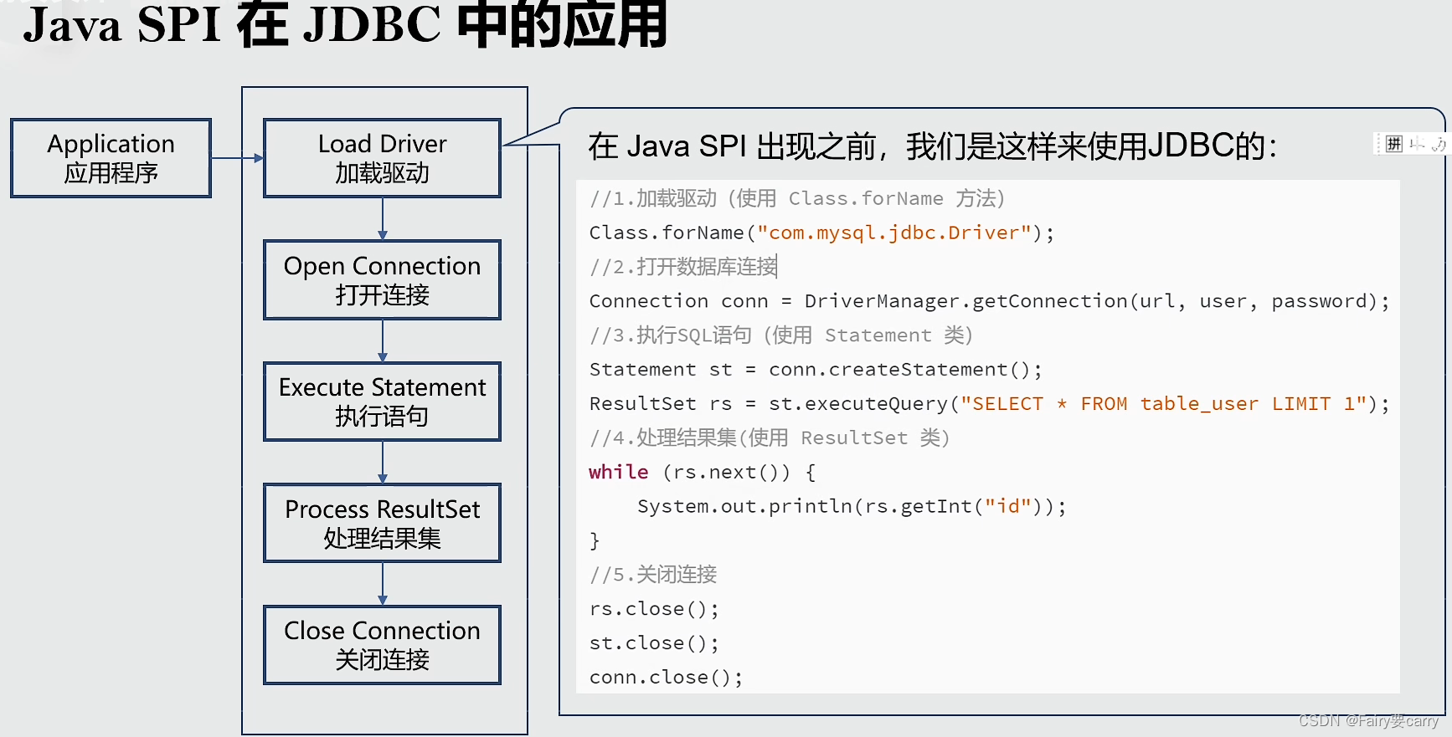Click comment '//4.处理结果集(使用 ResultSet 类)'
1452x737 pixels.
770,438
